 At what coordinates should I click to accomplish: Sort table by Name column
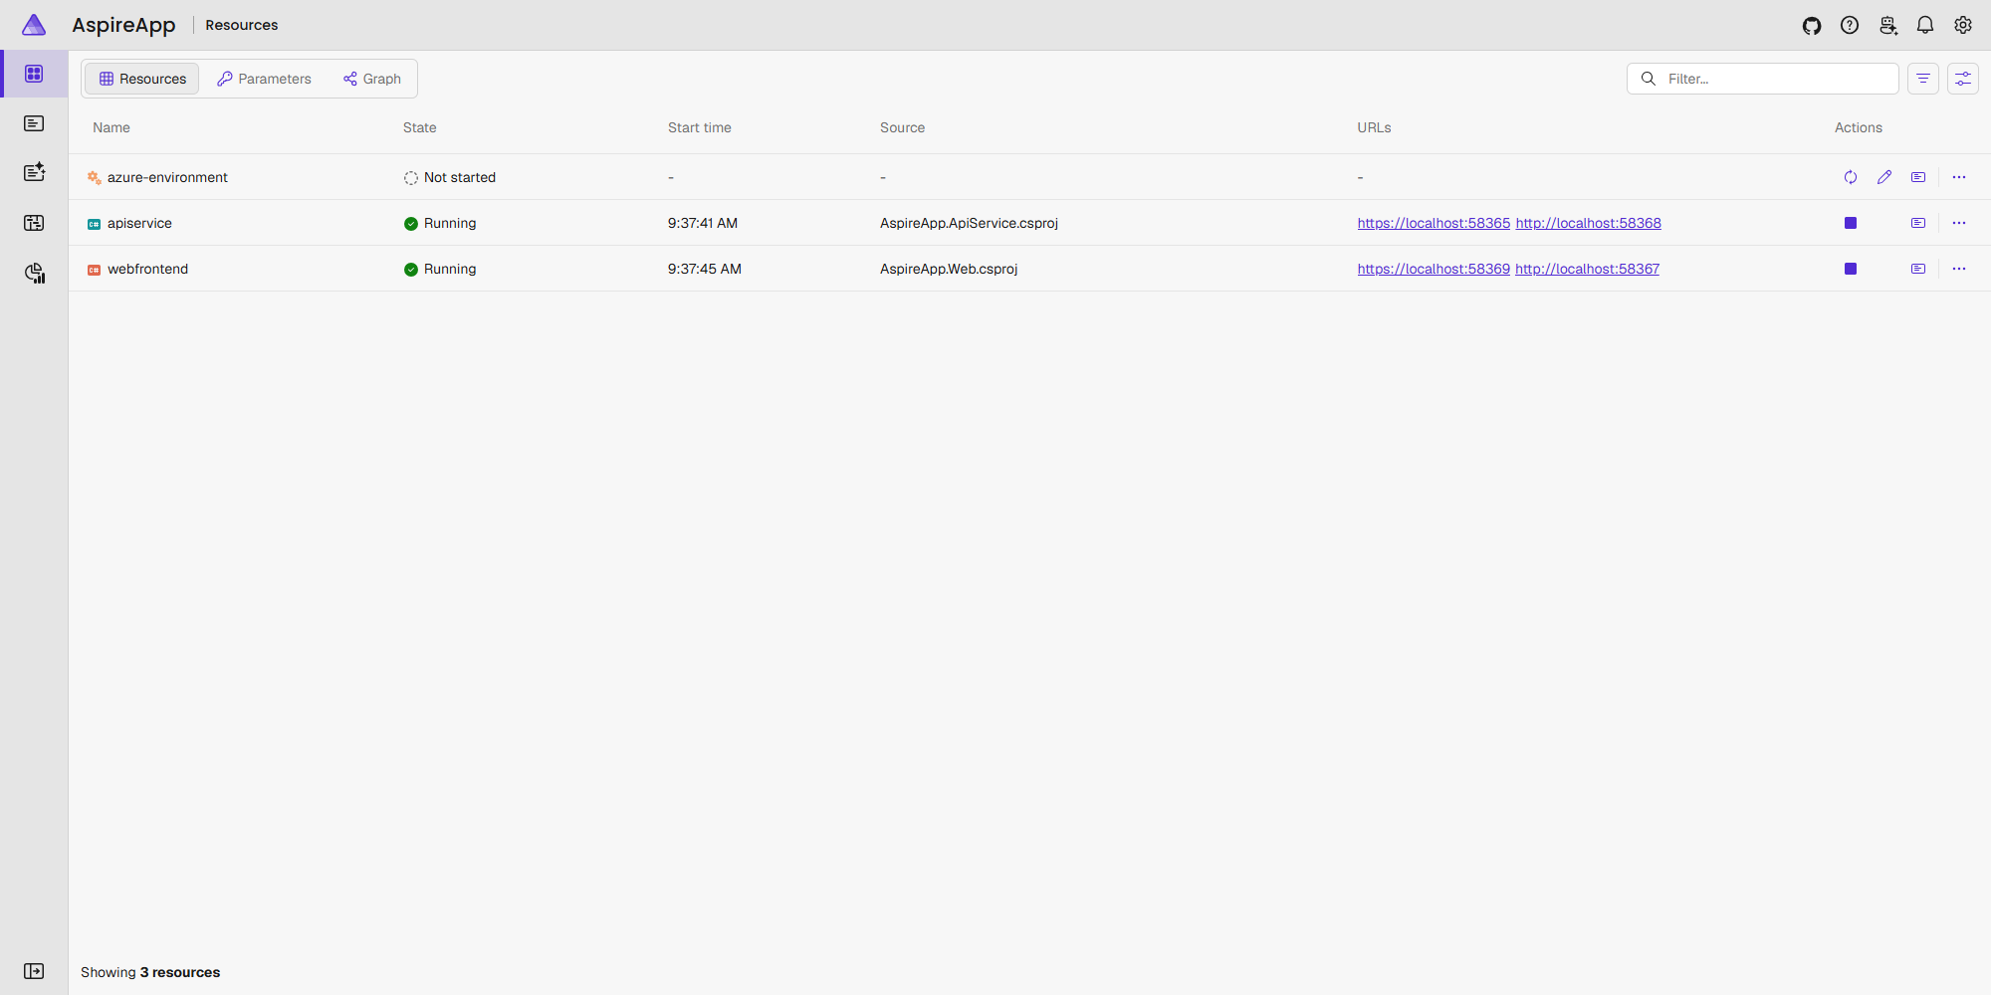click(111, 127)
